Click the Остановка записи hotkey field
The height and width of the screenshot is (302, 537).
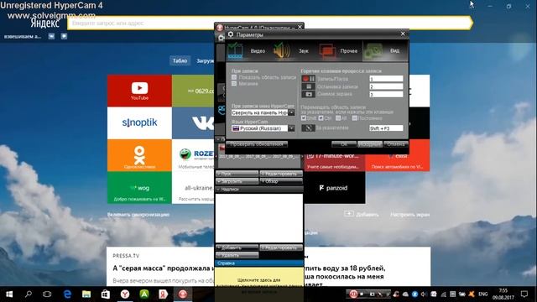tap(386, 86)
